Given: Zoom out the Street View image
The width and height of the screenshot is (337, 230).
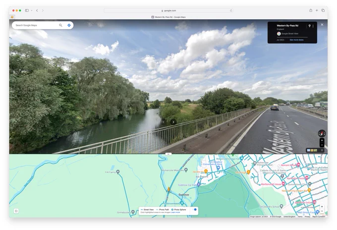Looking at the screenshot, I should (x=322, y=145).
